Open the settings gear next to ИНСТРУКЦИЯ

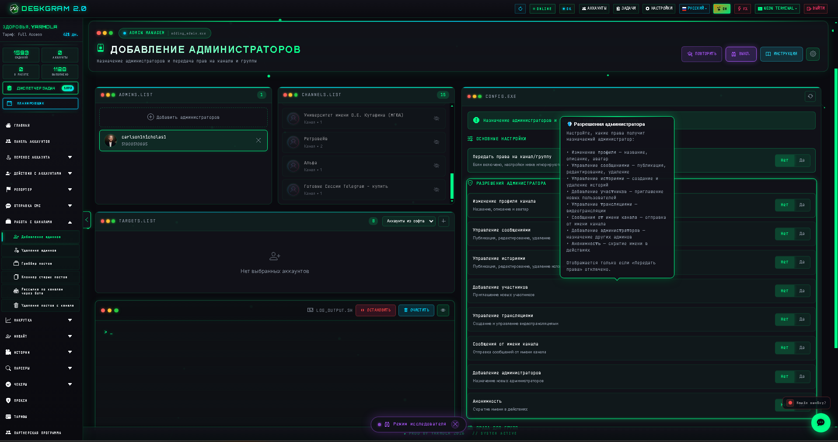[813, 54]
